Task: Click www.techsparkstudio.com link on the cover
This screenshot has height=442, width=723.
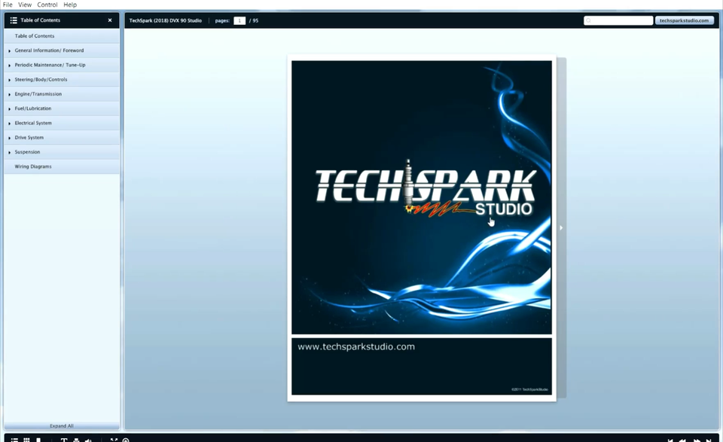Action: pyautogui.click(x=356, y=346)
